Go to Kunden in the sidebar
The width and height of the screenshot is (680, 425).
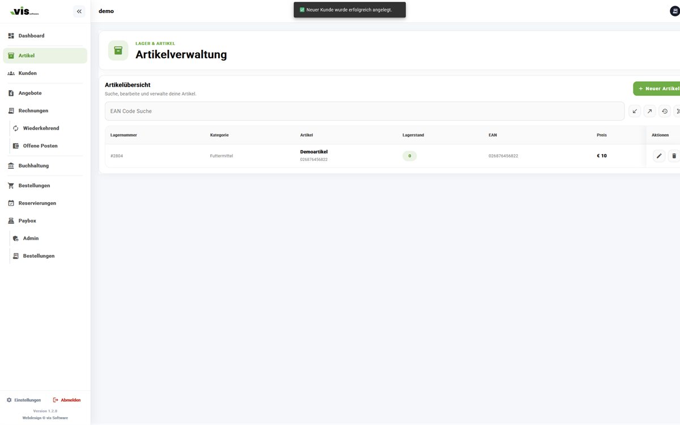click(45, 73)
